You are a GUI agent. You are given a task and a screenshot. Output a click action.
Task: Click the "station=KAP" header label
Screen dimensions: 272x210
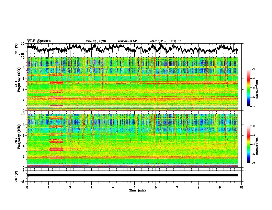coord(127,41)
